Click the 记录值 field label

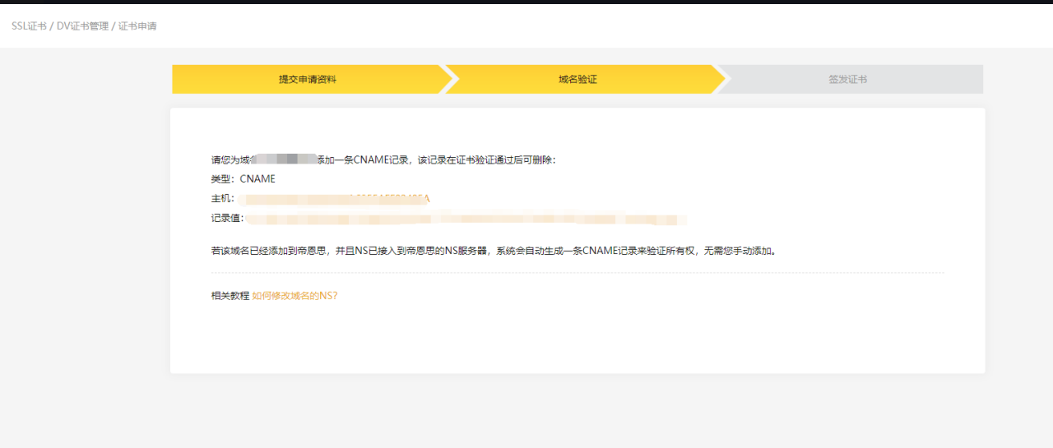pyautogui.click(x=226, y=219)
